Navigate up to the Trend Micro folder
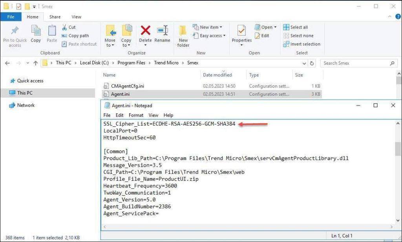The width and height of the screenshot is (402, 242). tap(36, 63)
